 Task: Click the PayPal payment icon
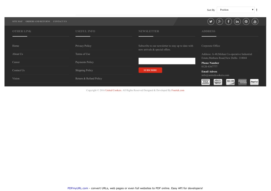click(254, 82)
